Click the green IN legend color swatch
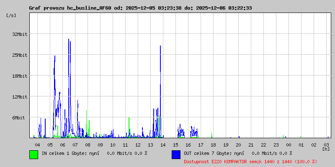 (33, 154)
